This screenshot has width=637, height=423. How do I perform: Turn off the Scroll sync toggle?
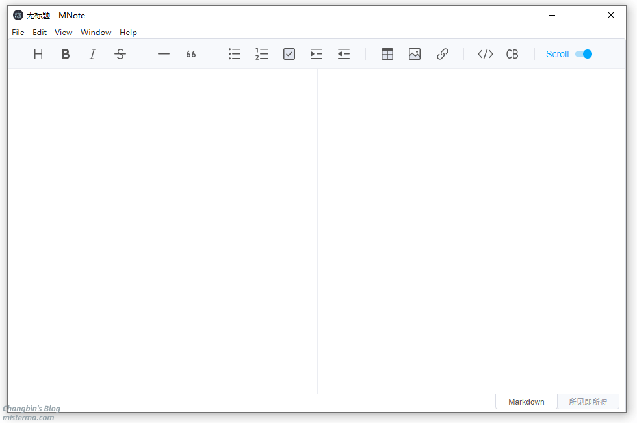point(584,54)
